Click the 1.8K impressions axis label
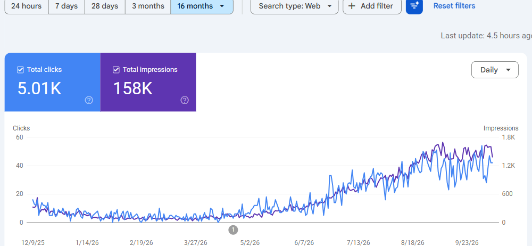 (509, 137)
